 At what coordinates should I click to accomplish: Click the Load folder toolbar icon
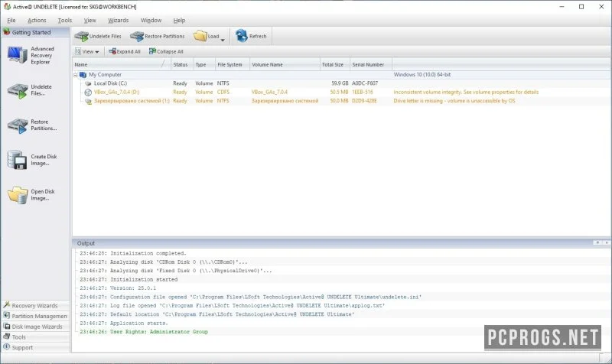pyautogui.click(x=200, y=36)
